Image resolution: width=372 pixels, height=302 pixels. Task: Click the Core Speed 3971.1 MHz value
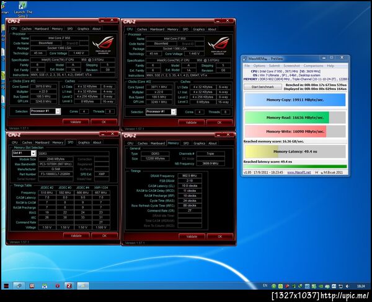159,87
